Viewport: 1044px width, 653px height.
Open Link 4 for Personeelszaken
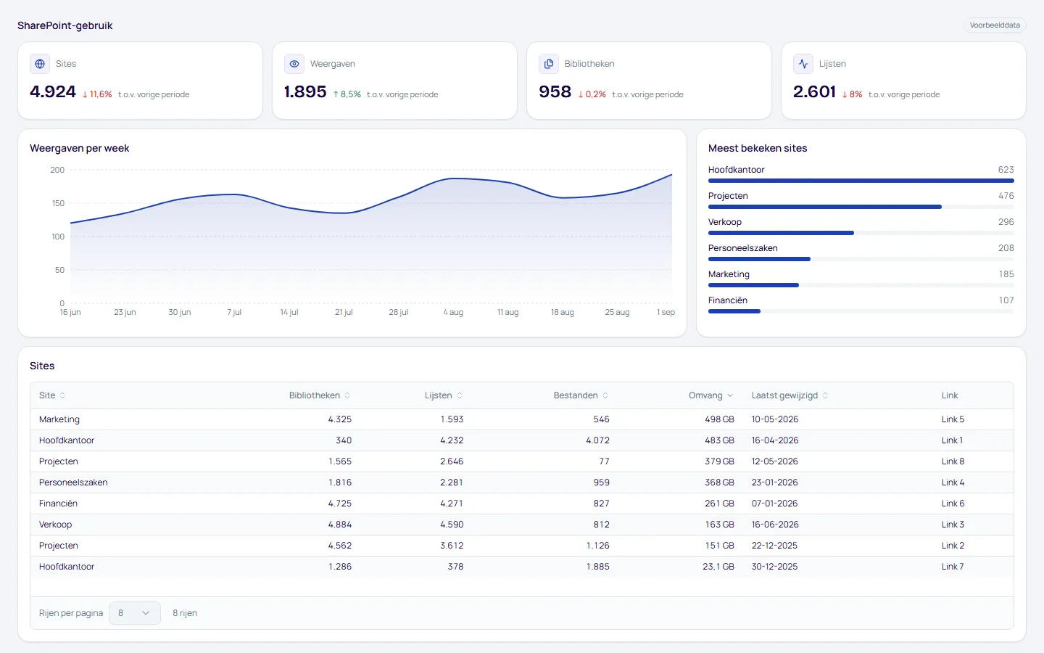coord(953,482)
